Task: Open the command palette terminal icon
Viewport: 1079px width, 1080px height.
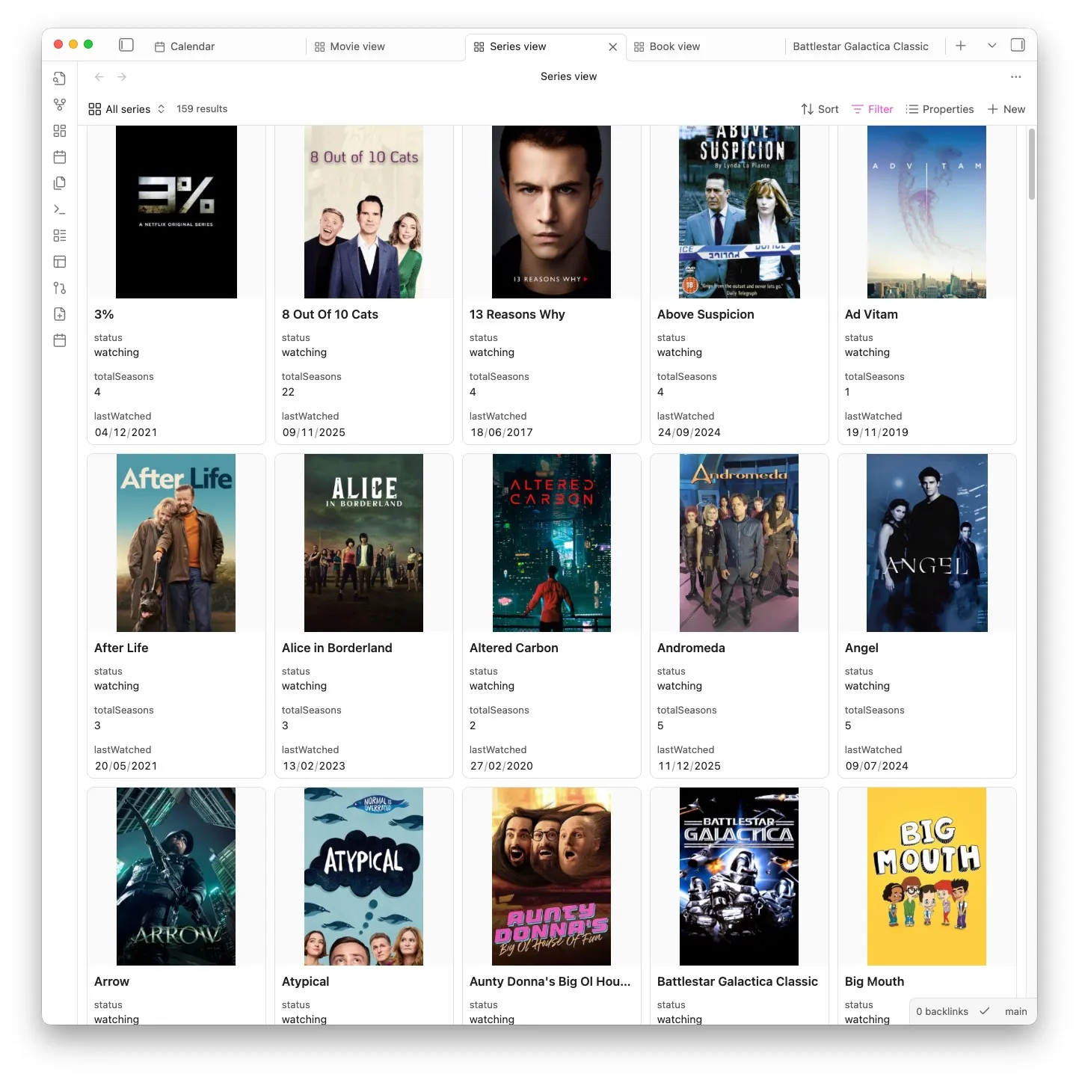Action: tap(60, 209)
